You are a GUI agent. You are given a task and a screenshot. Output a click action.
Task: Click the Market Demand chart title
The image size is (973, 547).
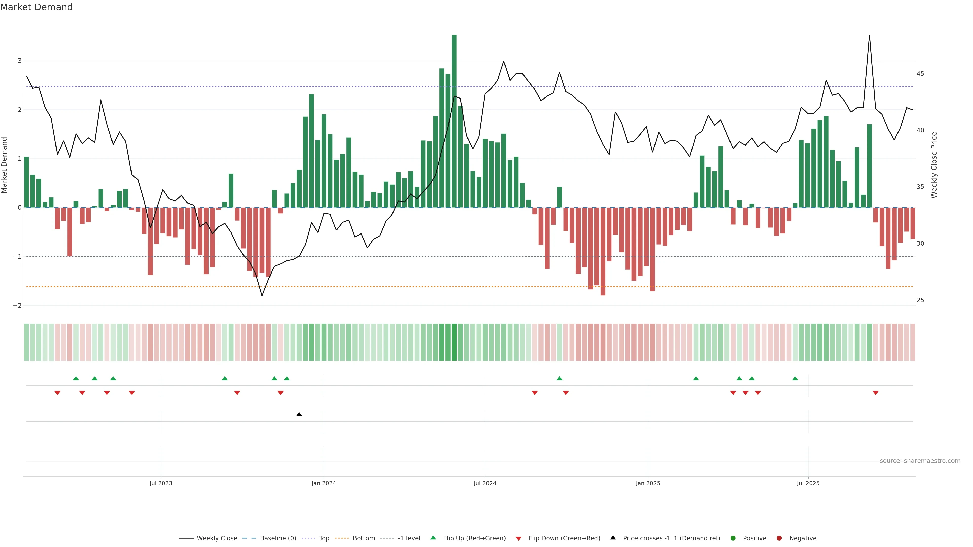36,7
